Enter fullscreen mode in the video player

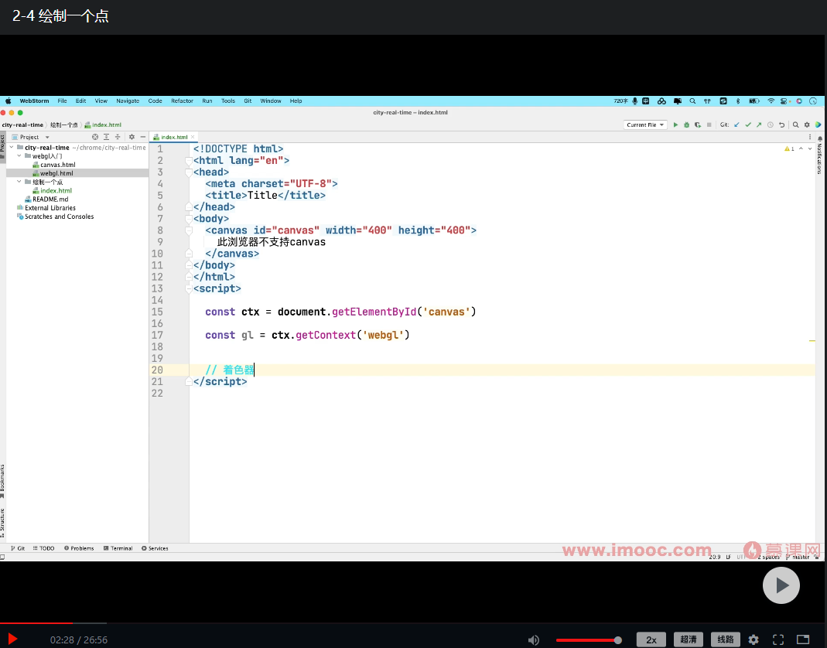pyautogui.click(x=778, y=639)
